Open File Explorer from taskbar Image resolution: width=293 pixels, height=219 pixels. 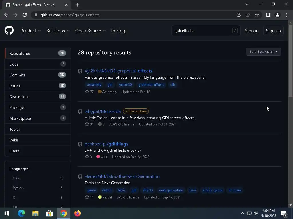tap(35, 213)
